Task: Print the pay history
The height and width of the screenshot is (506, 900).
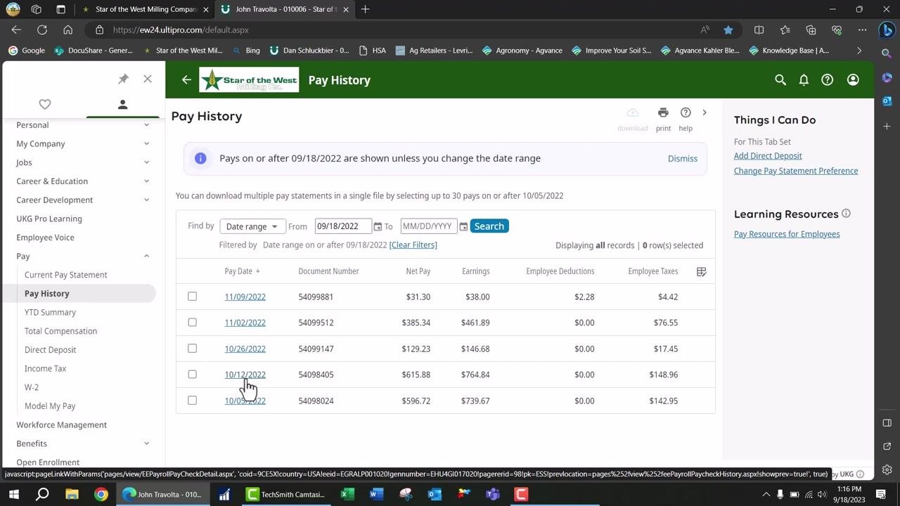Action: (663, 119)
